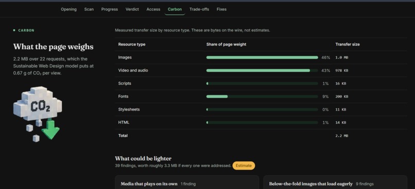Click the 200 KB transfer size

[x=342, y=97]
